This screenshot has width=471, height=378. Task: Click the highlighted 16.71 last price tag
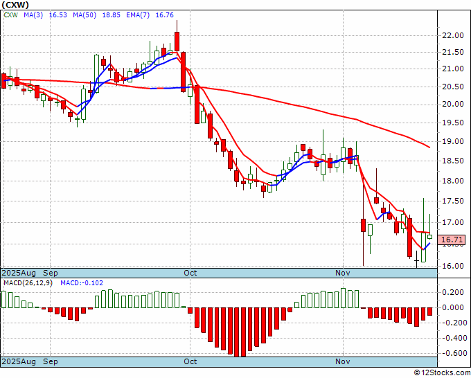(452, 240)
